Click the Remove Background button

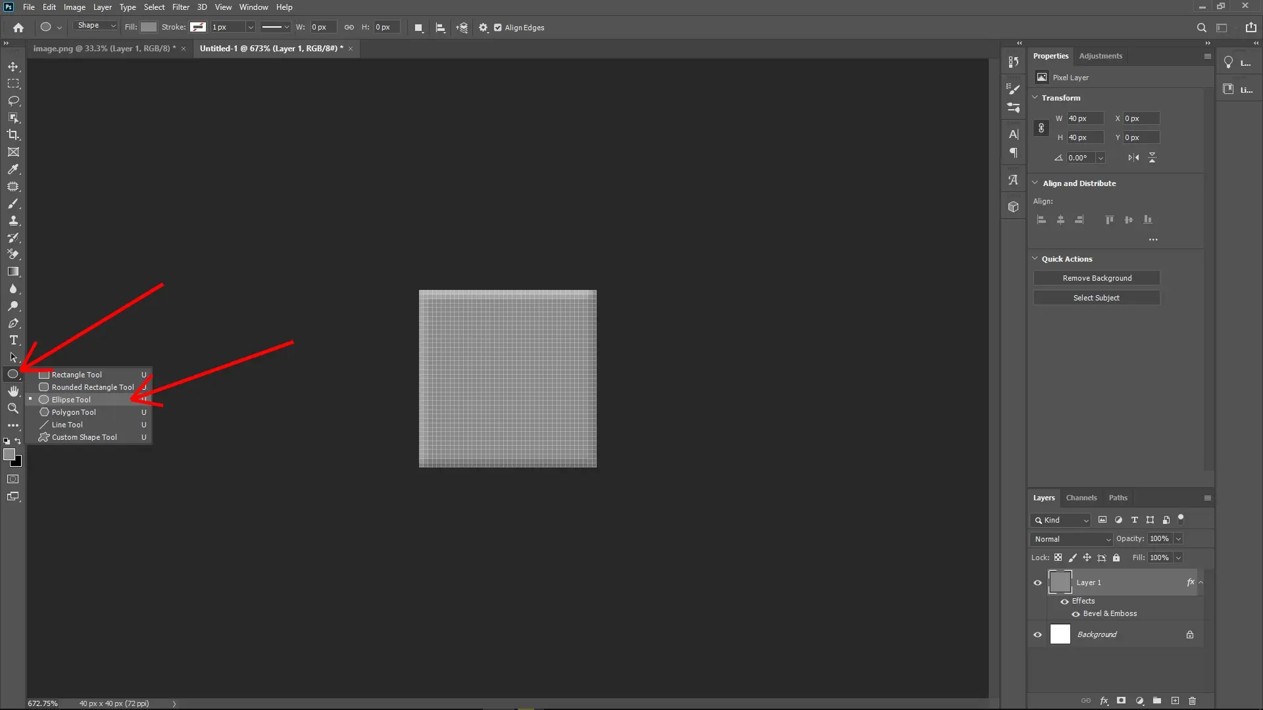coord(1097,277)
